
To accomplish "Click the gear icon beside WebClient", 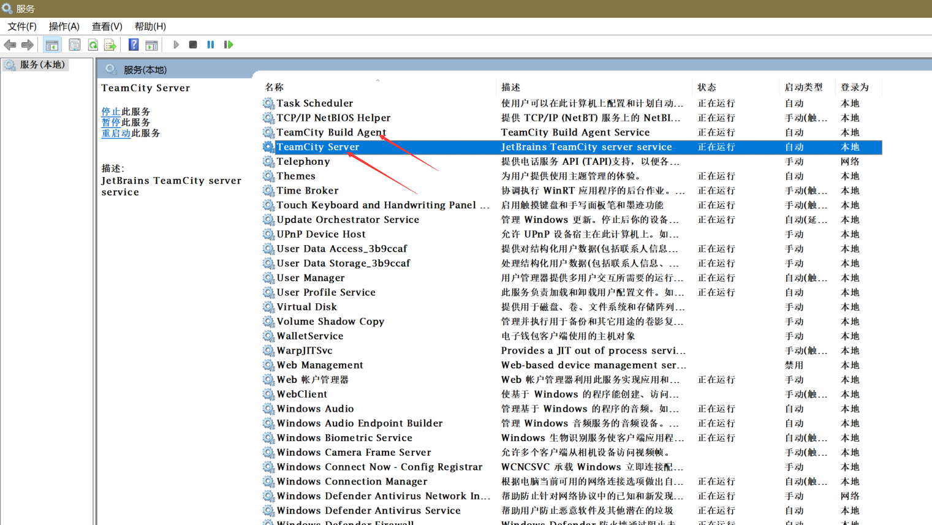I will pos(268,394).
